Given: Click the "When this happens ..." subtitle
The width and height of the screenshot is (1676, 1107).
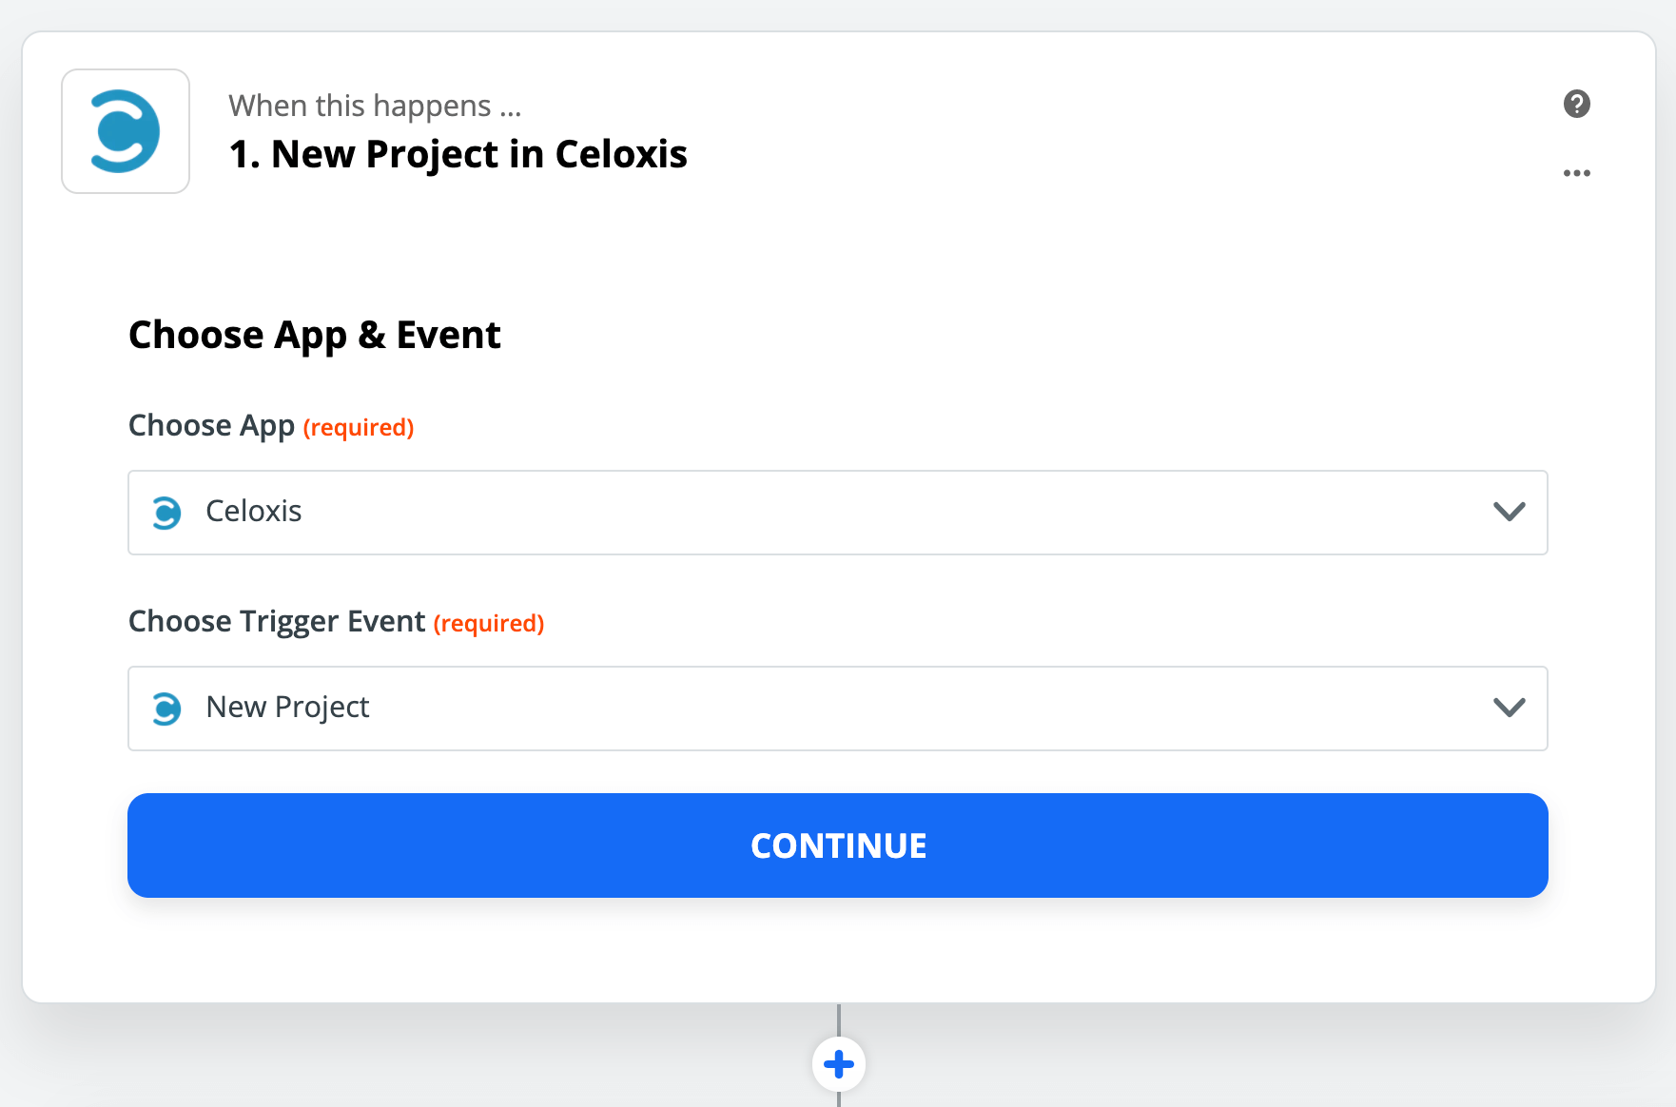Looking at the screenshot, I should click(375, 106).
